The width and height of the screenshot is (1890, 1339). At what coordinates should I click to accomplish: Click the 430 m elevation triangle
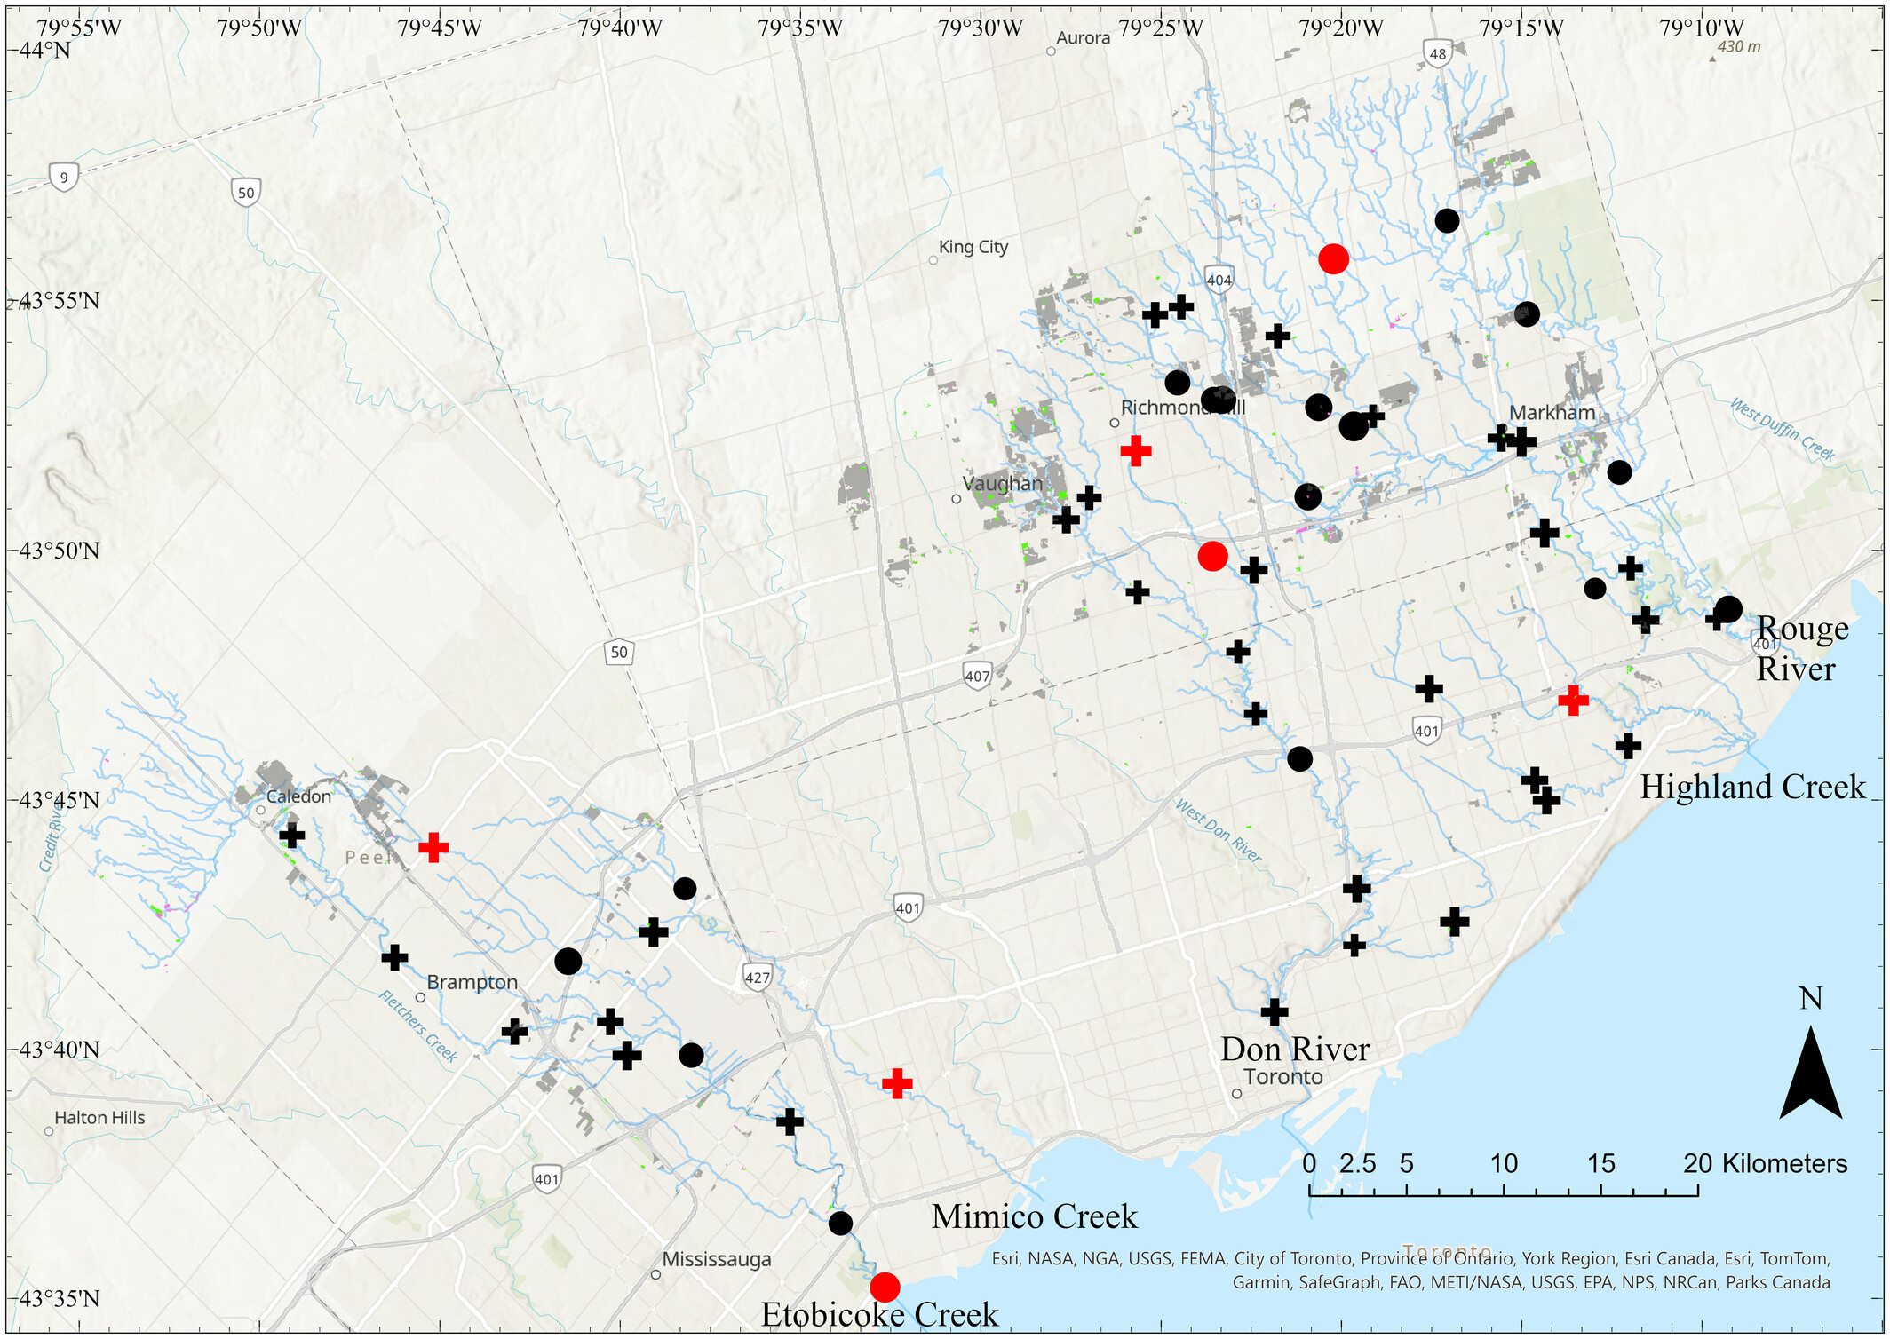point(1711,59)
